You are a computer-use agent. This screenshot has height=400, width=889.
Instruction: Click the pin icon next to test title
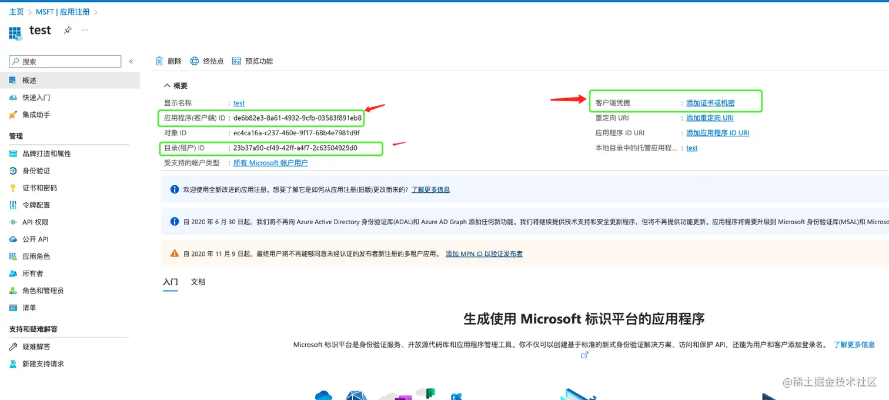[x=68, y=30]
